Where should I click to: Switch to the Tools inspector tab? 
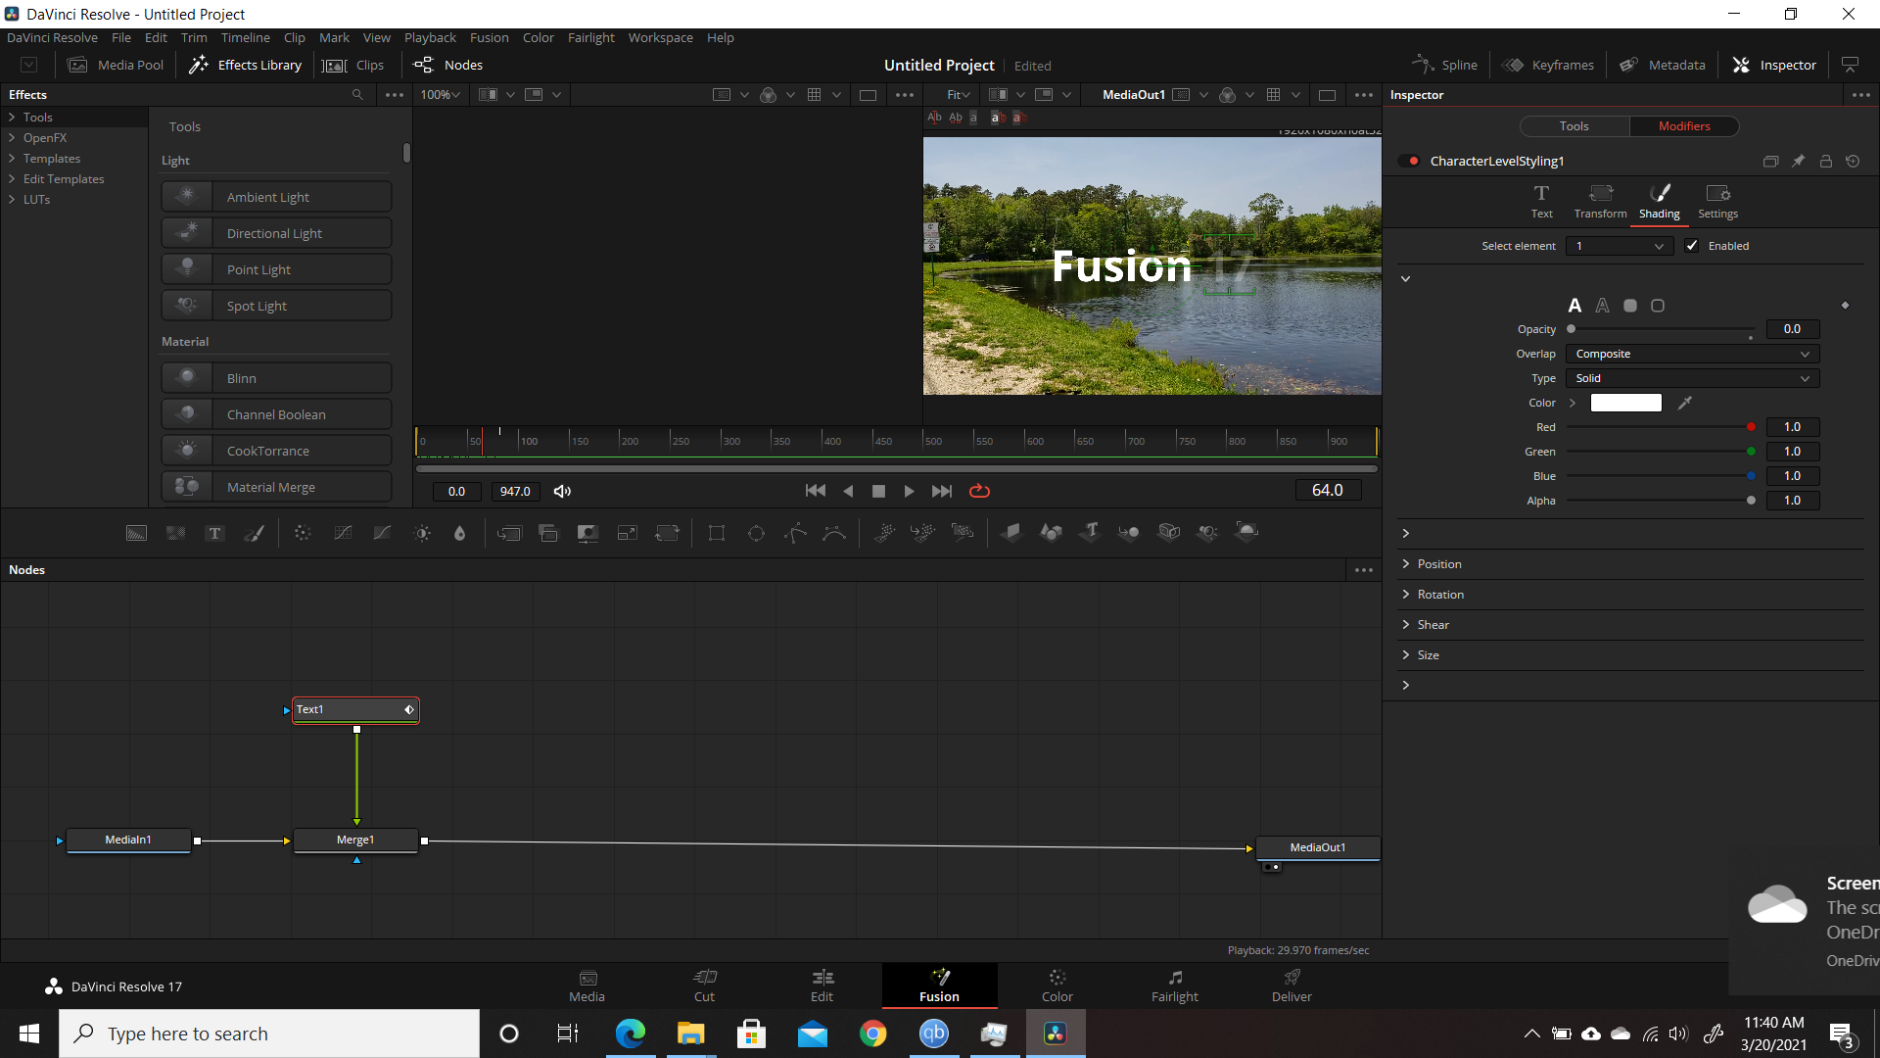point(1574,126)
